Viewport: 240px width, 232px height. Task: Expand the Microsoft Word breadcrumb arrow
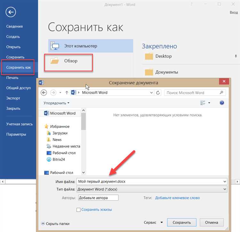pyautogui.click(x=79, y=92)
